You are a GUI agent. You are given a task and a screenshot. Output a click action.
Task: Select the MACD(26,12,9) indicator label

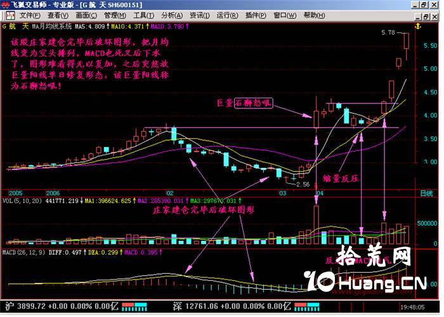coord(24,252)
